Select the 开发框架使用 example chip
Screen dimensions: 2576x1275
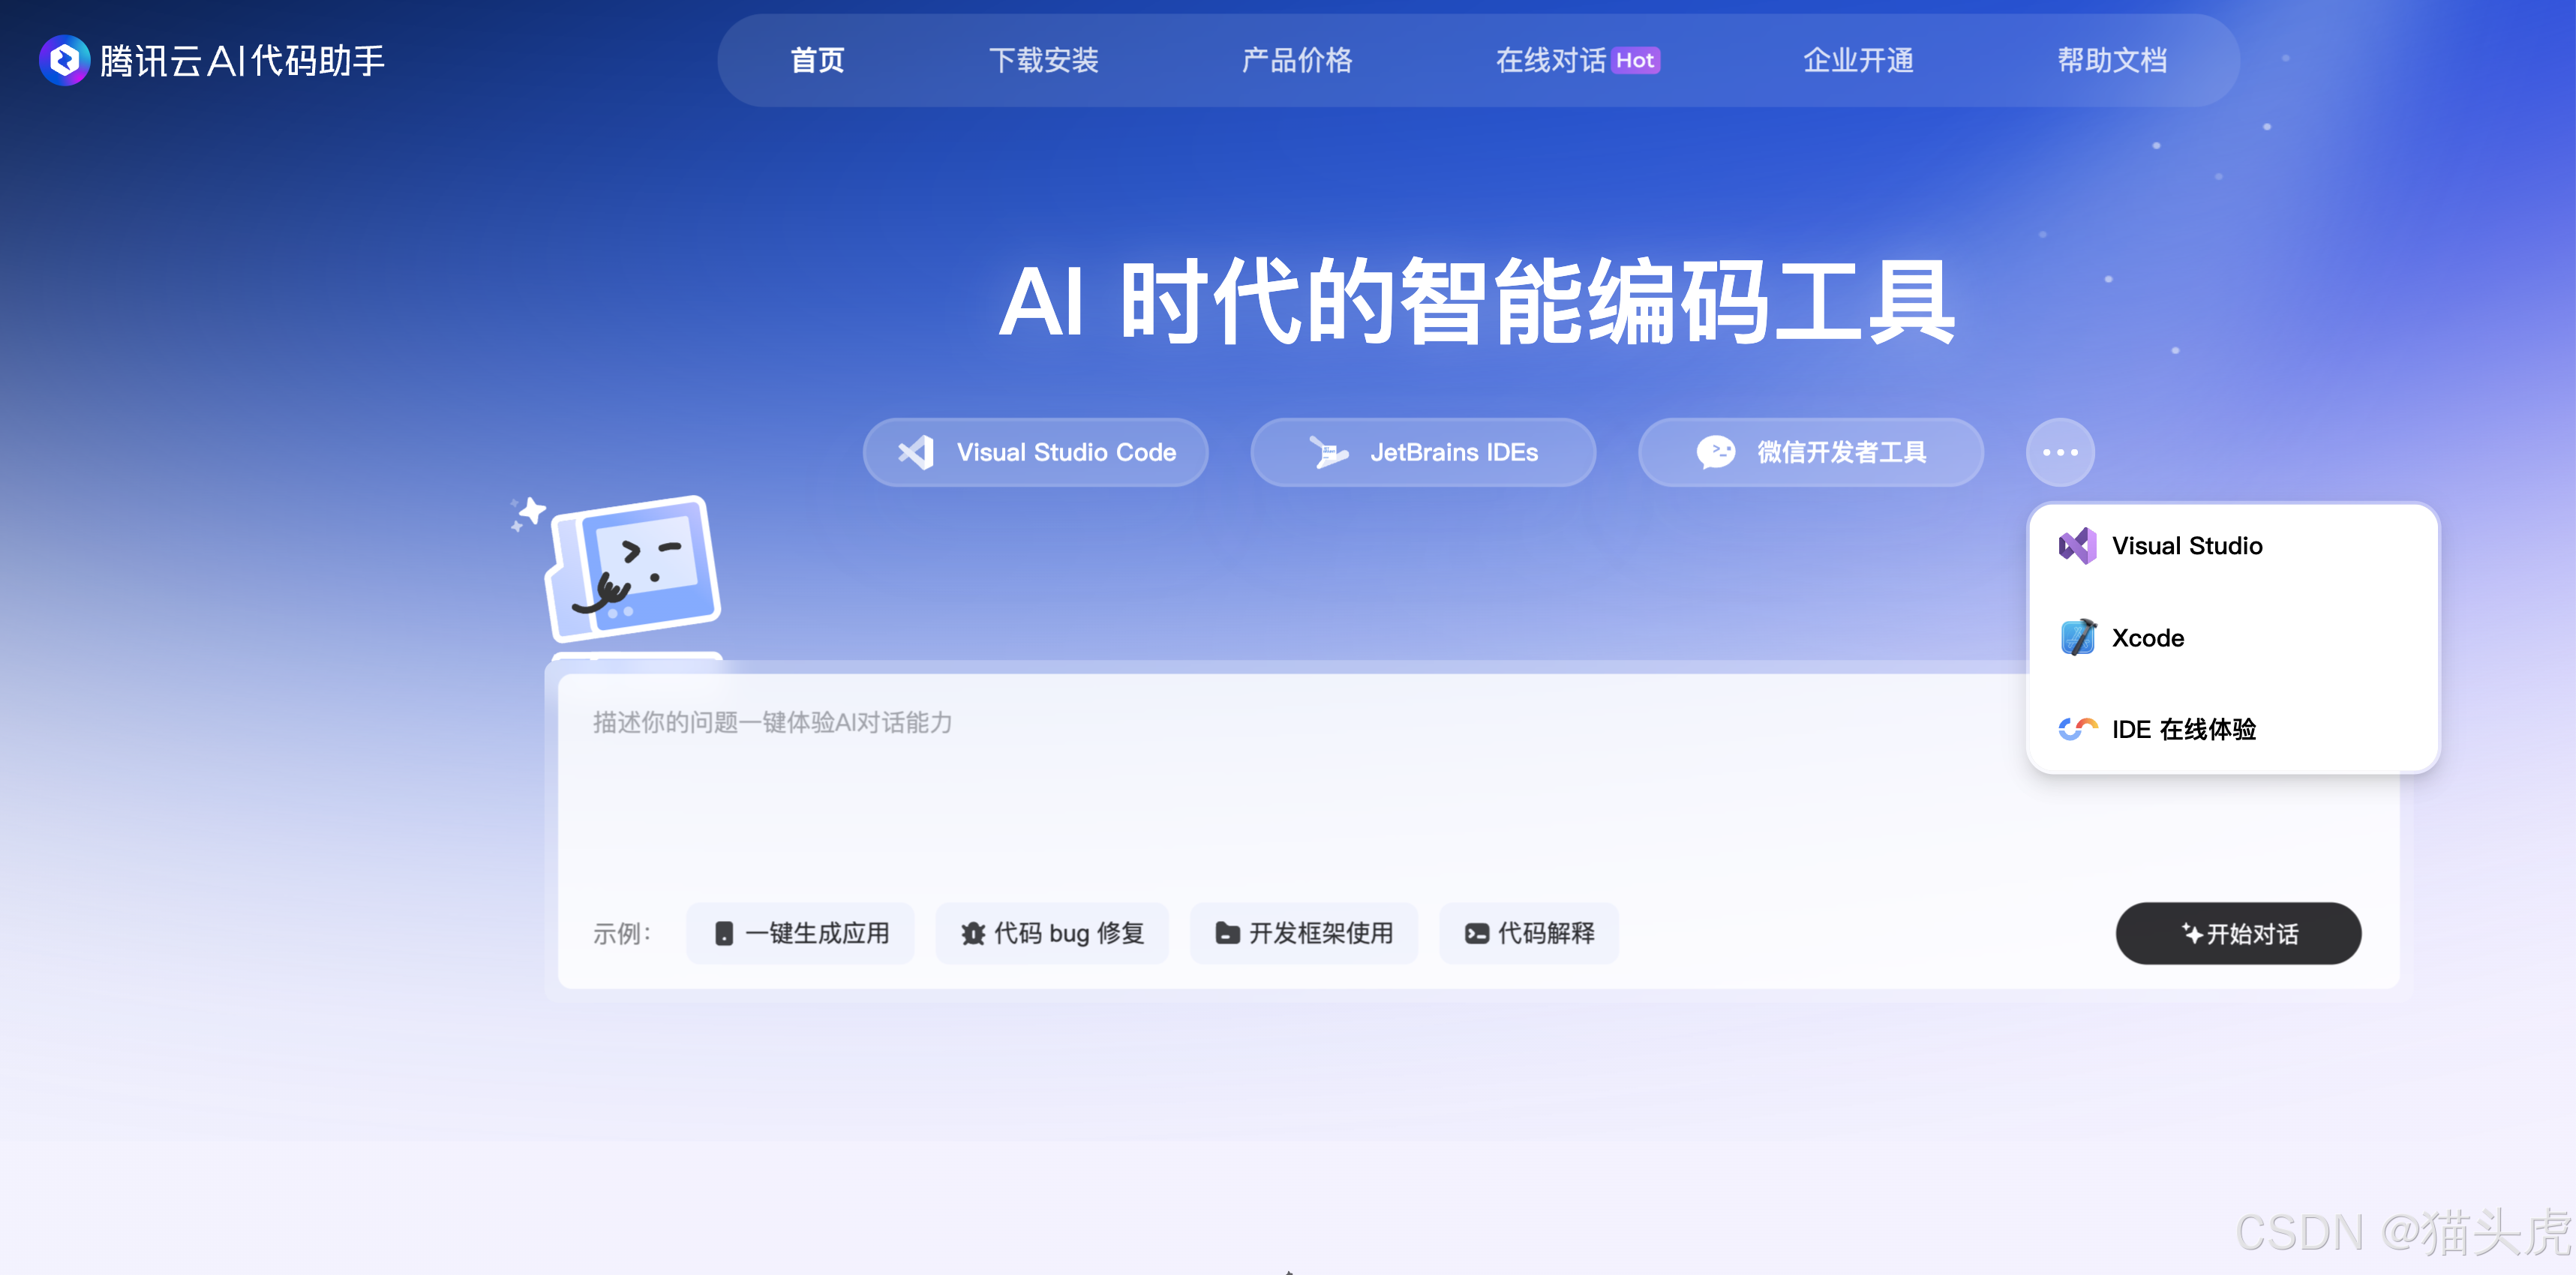[1303, 933]
